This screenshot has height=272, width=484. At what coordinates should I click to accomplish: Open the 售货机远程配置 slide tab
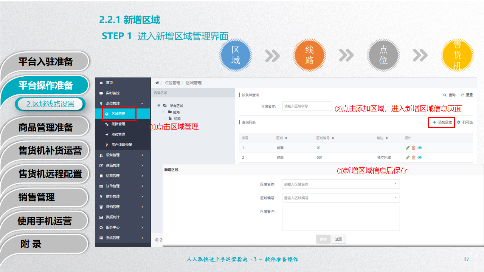tap(45, 174)
